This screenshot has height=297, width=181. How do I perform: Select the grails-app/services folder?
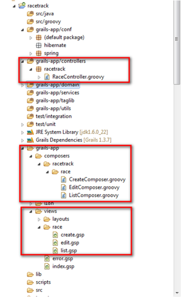click(57, 93)
